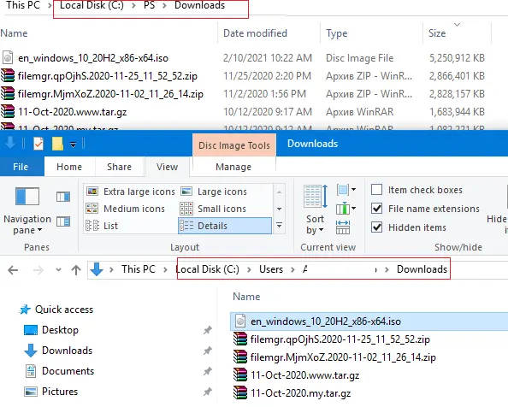The width and height of the screenshot is (508, 407).
Task: Open the Recent locations dropdown
Action: [x=58, y=269]
